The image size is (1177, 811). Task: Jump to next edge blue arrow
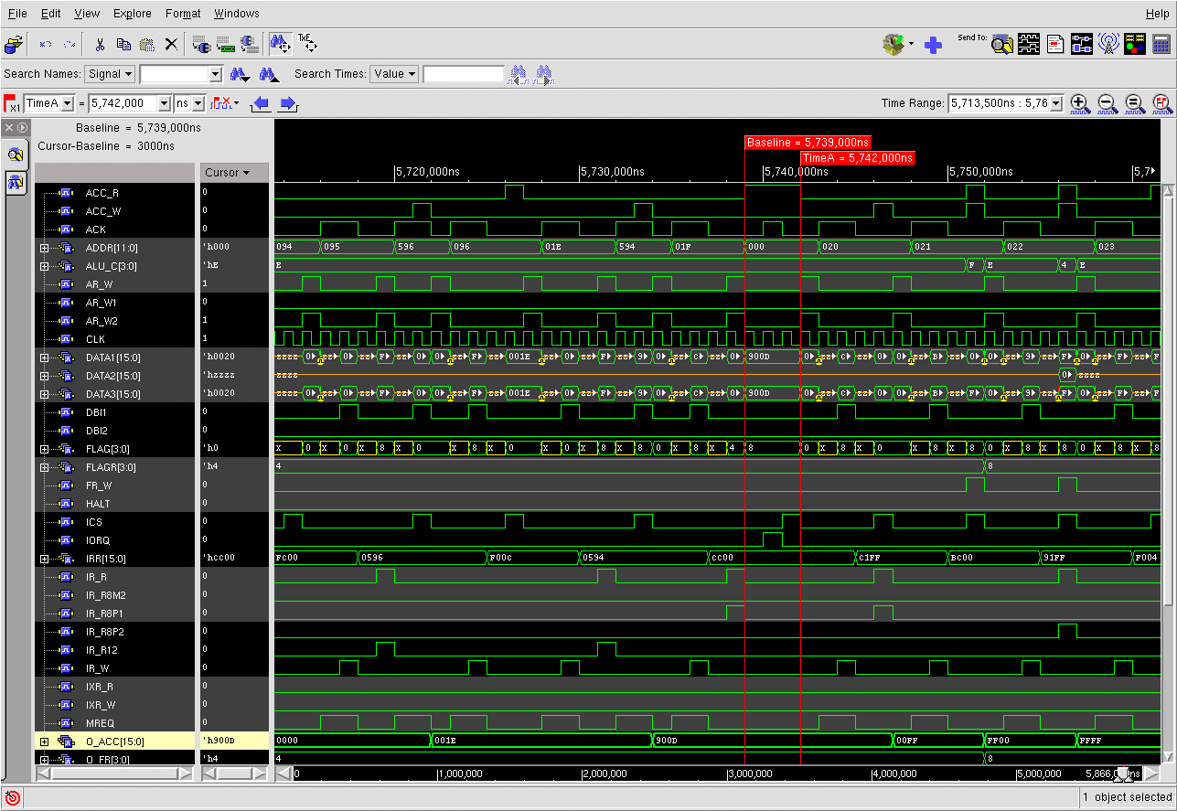tap(288, 103)
